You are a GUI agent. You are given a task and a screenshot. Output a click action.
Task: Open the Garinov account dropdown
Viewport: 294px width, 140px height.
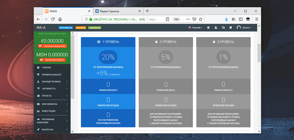coord(246,28)
